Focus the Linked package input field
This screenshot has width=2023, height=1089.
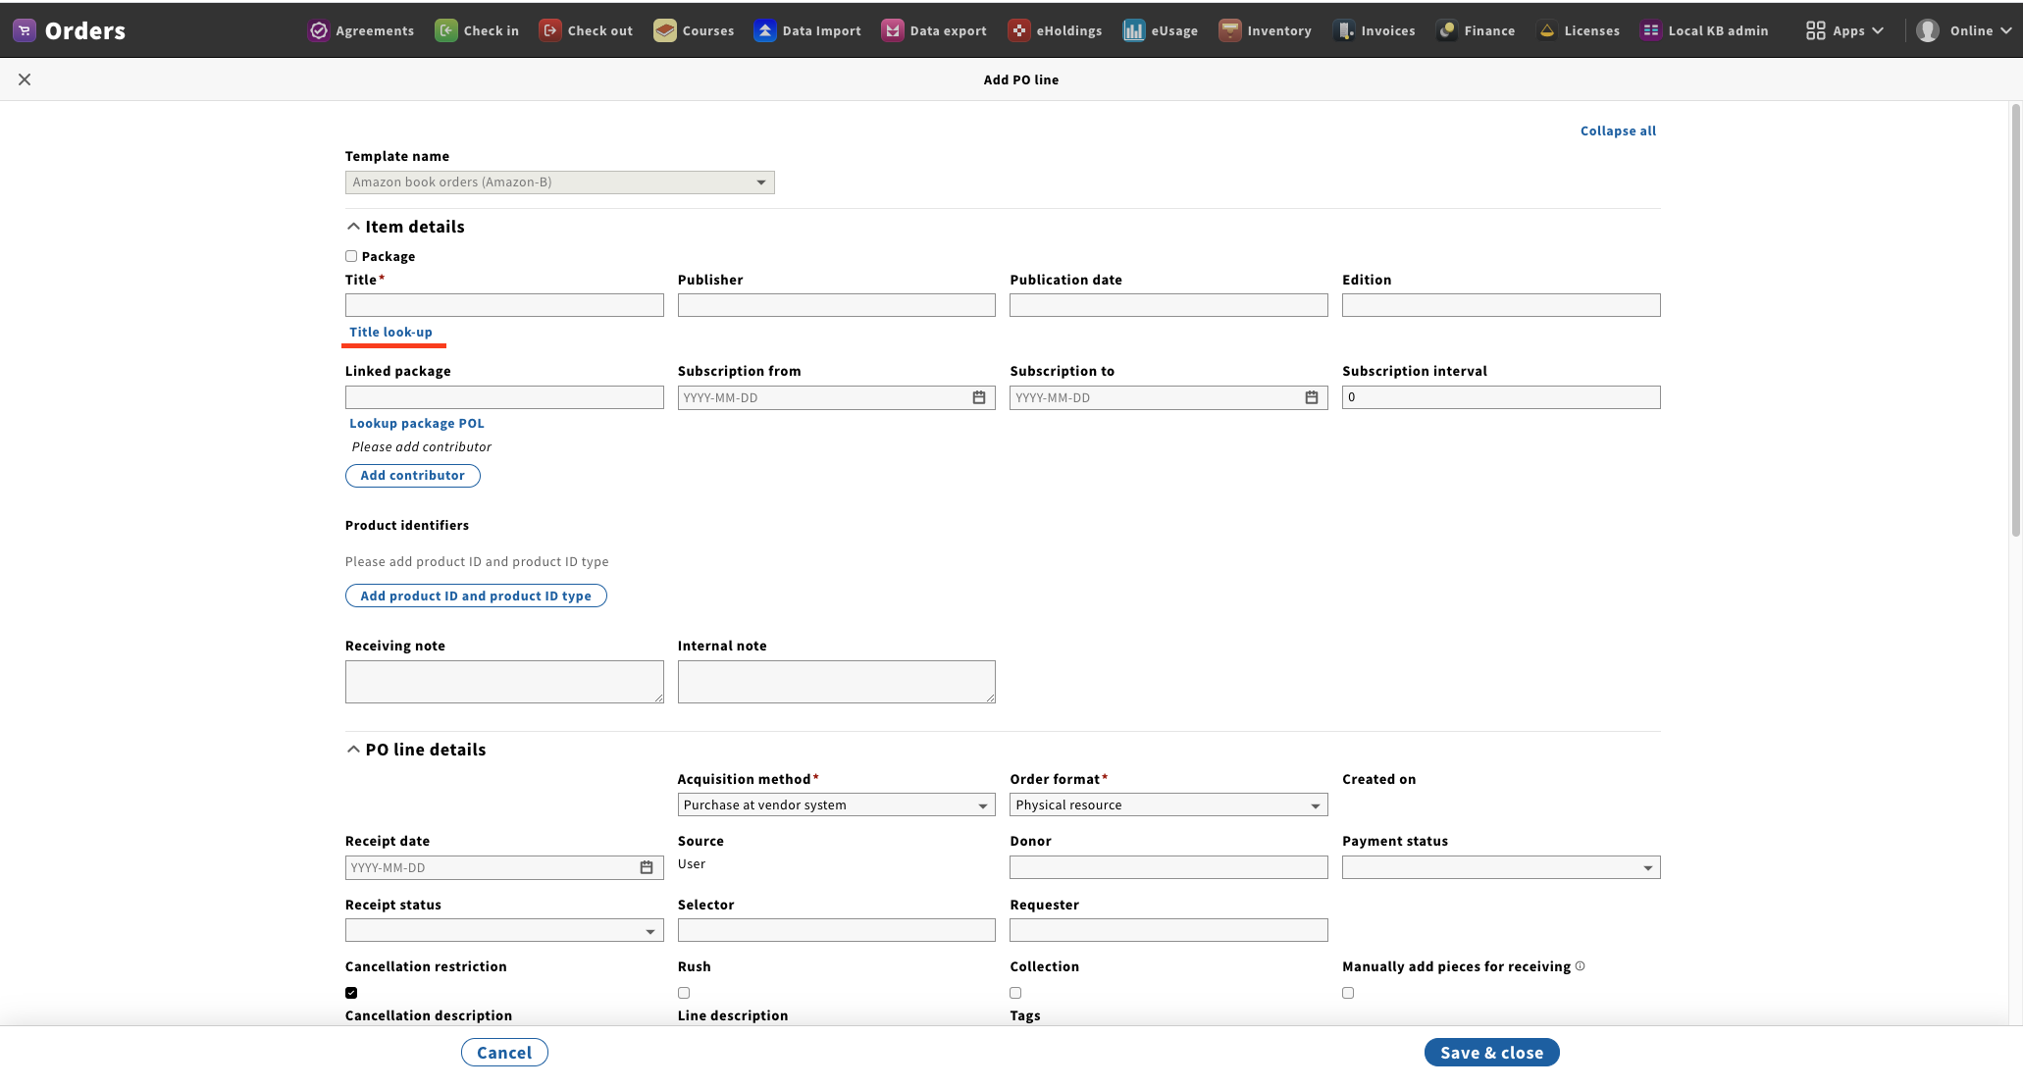click(x=504, y=397)
